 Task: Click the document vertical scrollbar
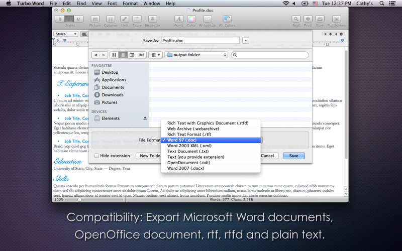click(x=346, y=105)
